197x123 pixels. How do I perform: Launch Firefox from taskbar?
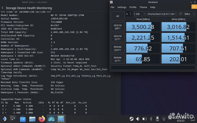pos(42,119)
